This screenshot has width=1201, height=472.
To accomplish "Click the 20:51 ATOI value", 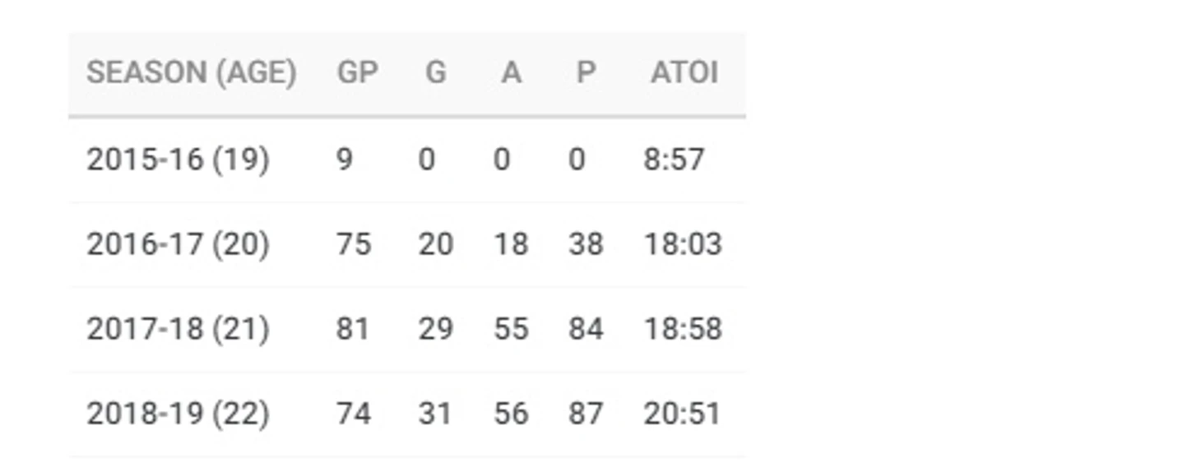I will pos(682,414).
